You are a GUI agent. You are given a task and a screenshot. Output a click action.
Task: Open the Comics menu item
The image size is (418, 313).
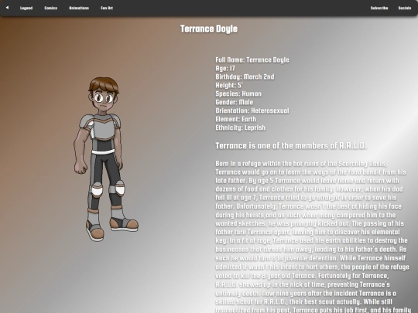[50, 8]
